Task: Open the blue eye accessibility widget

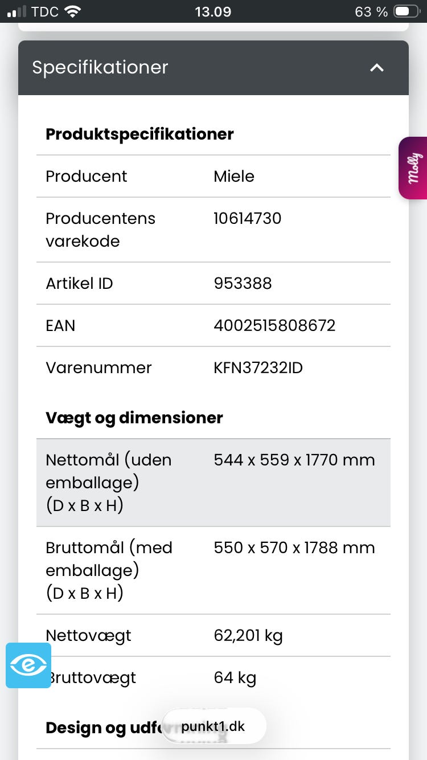Action: coord(28,665)
